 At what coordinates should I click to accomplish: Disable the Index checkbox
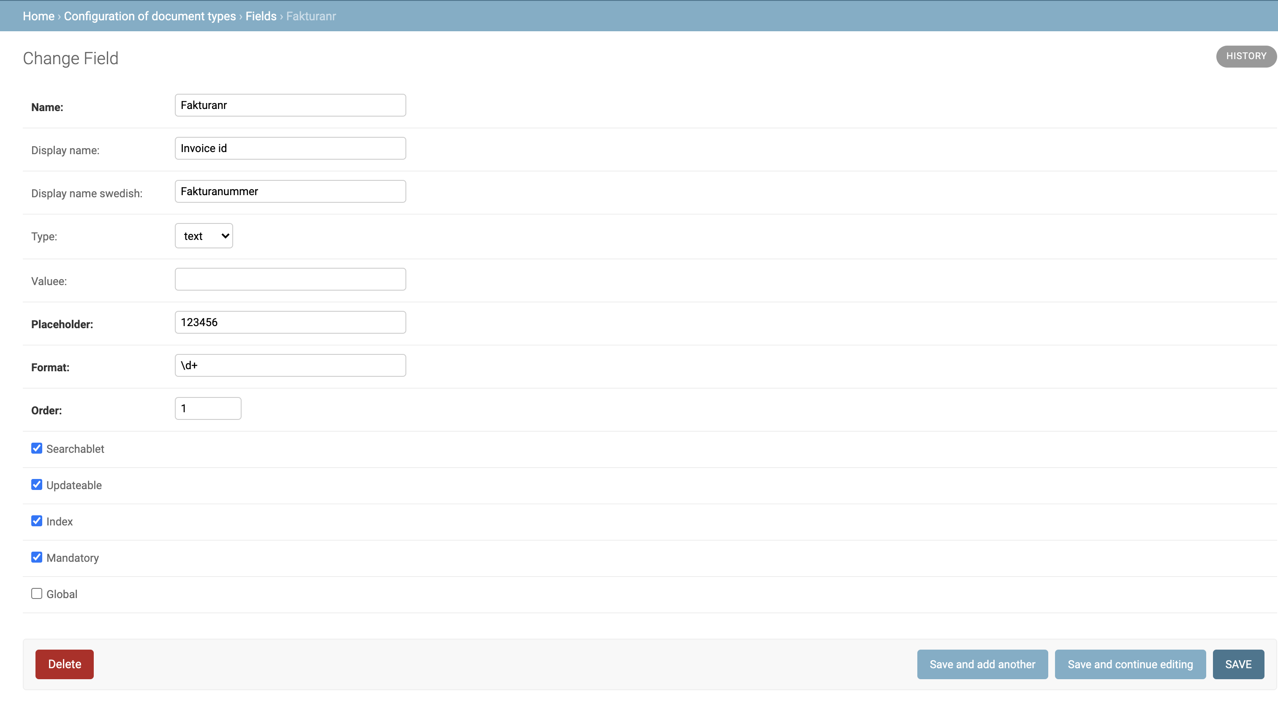[37, 521]
